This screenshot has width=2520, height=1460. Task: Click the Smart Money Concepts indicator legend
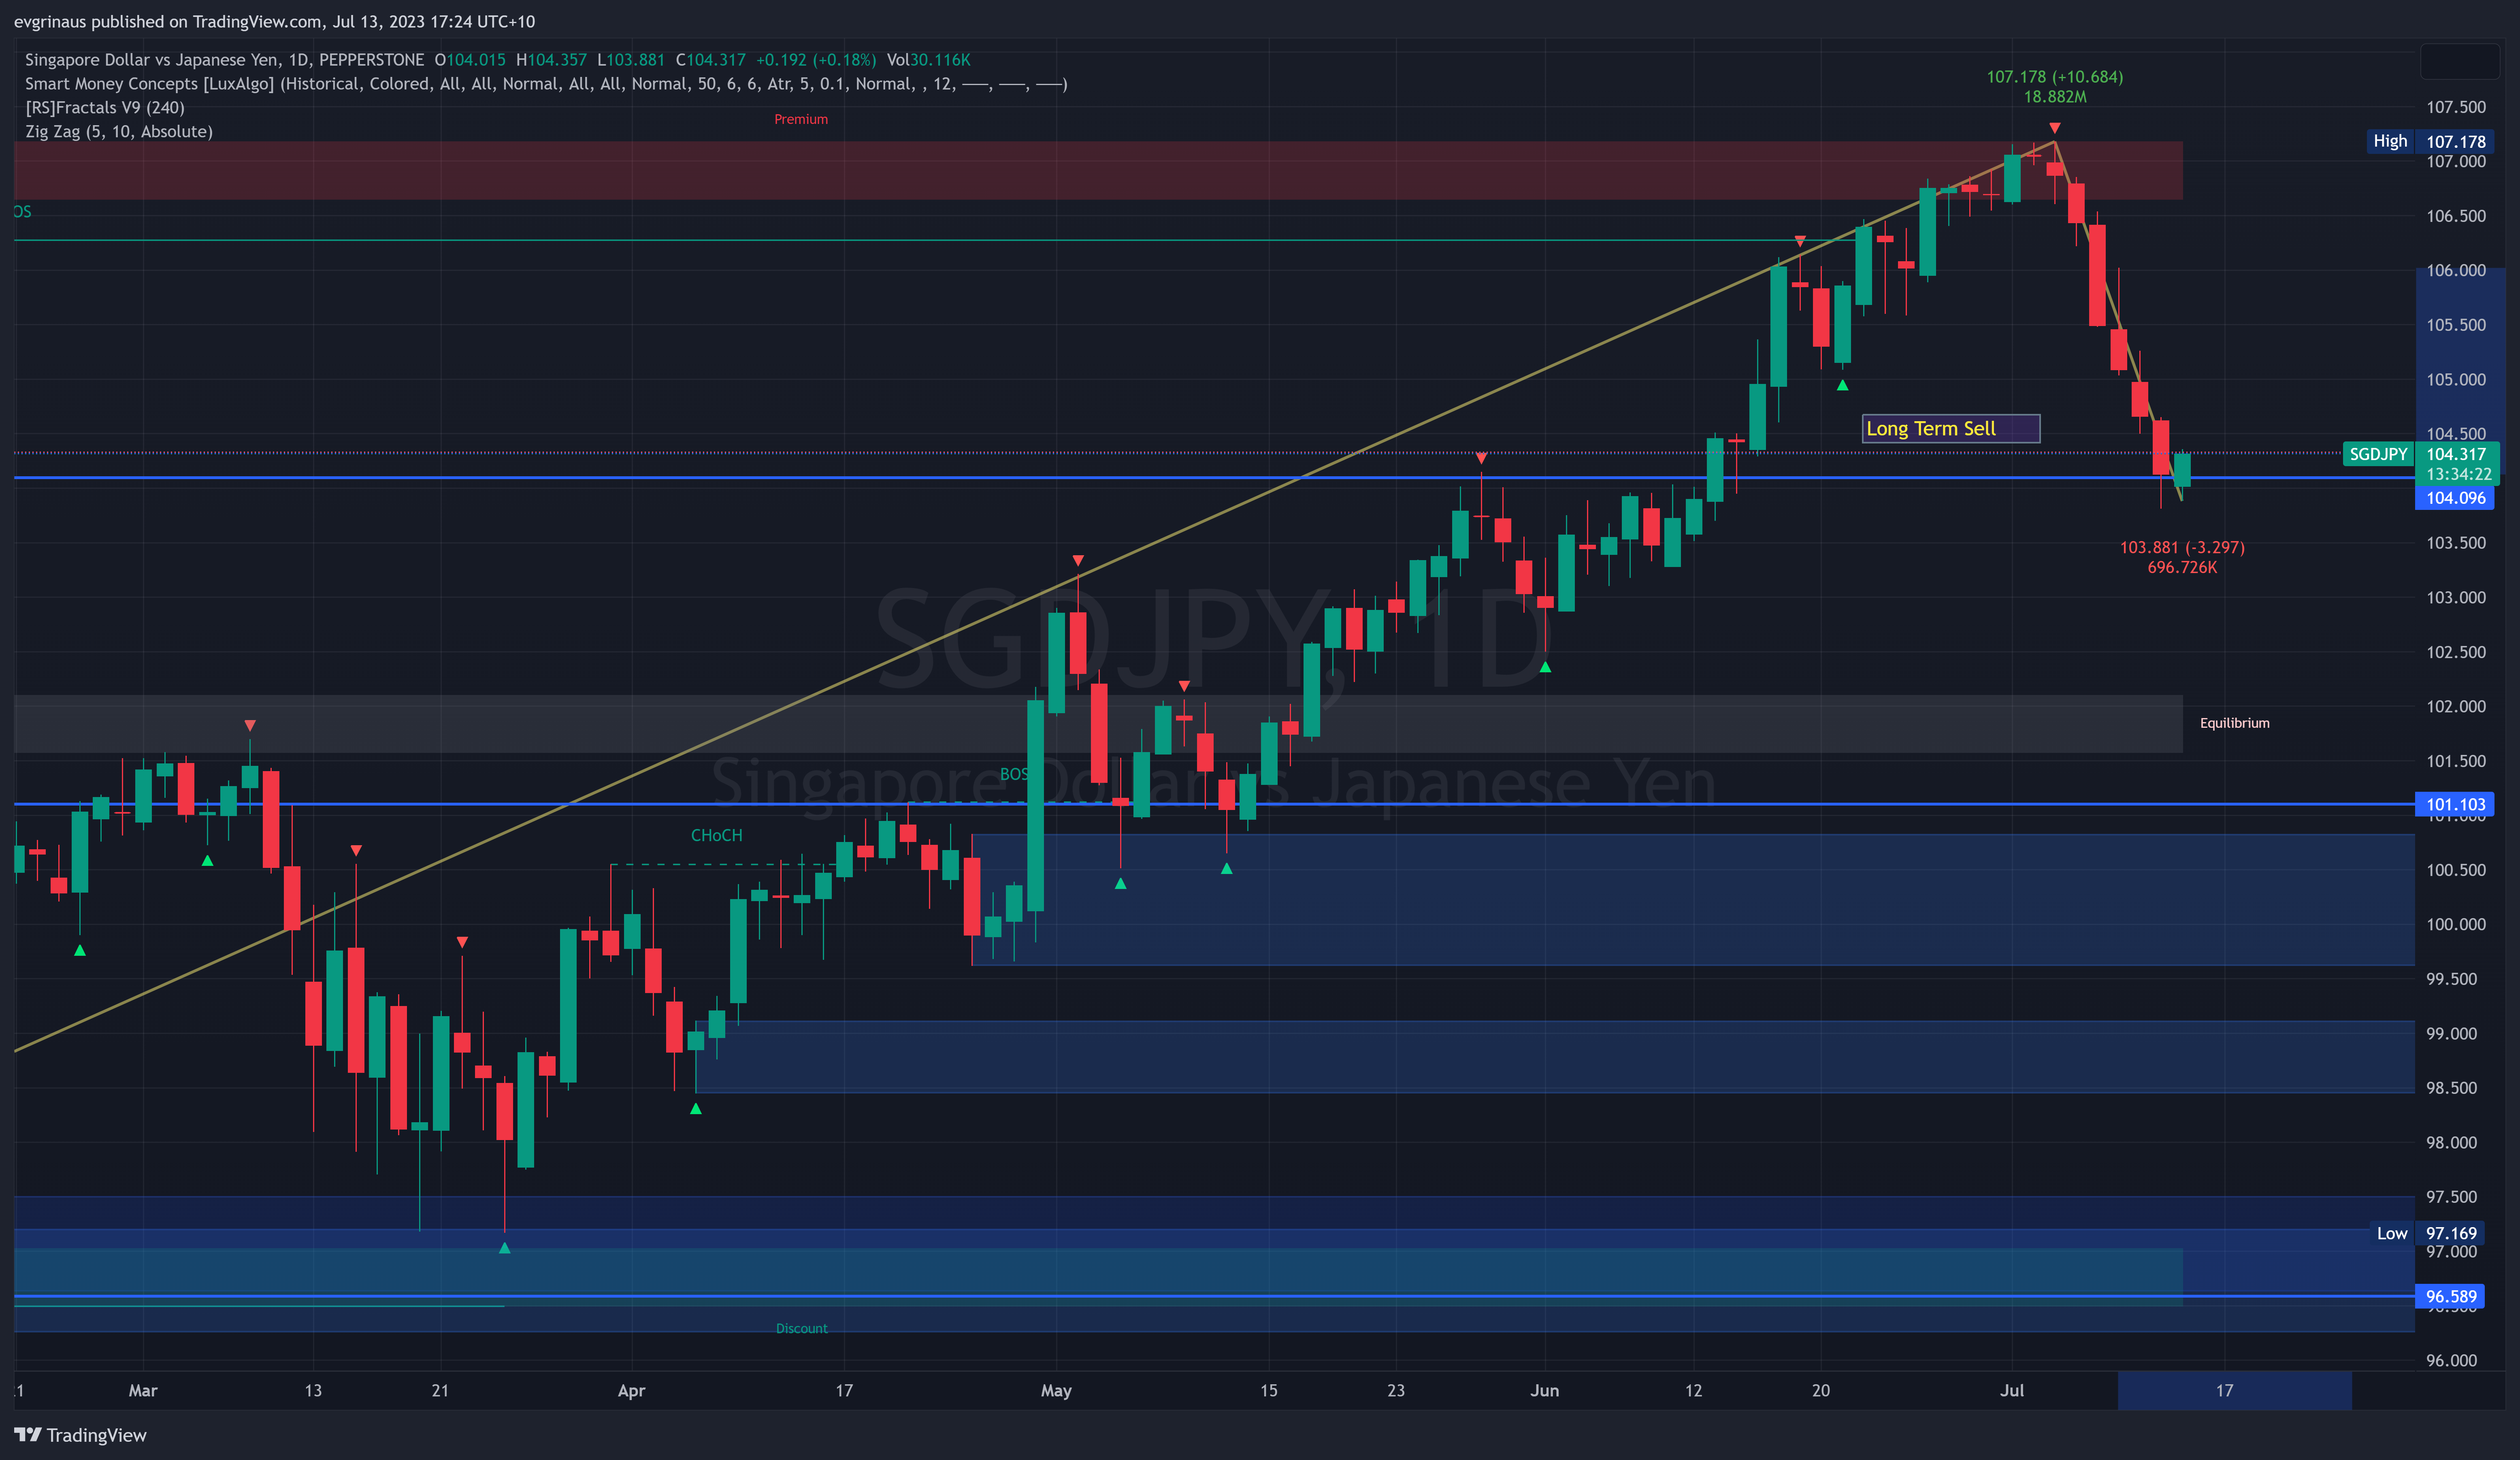tap(546, 84)
